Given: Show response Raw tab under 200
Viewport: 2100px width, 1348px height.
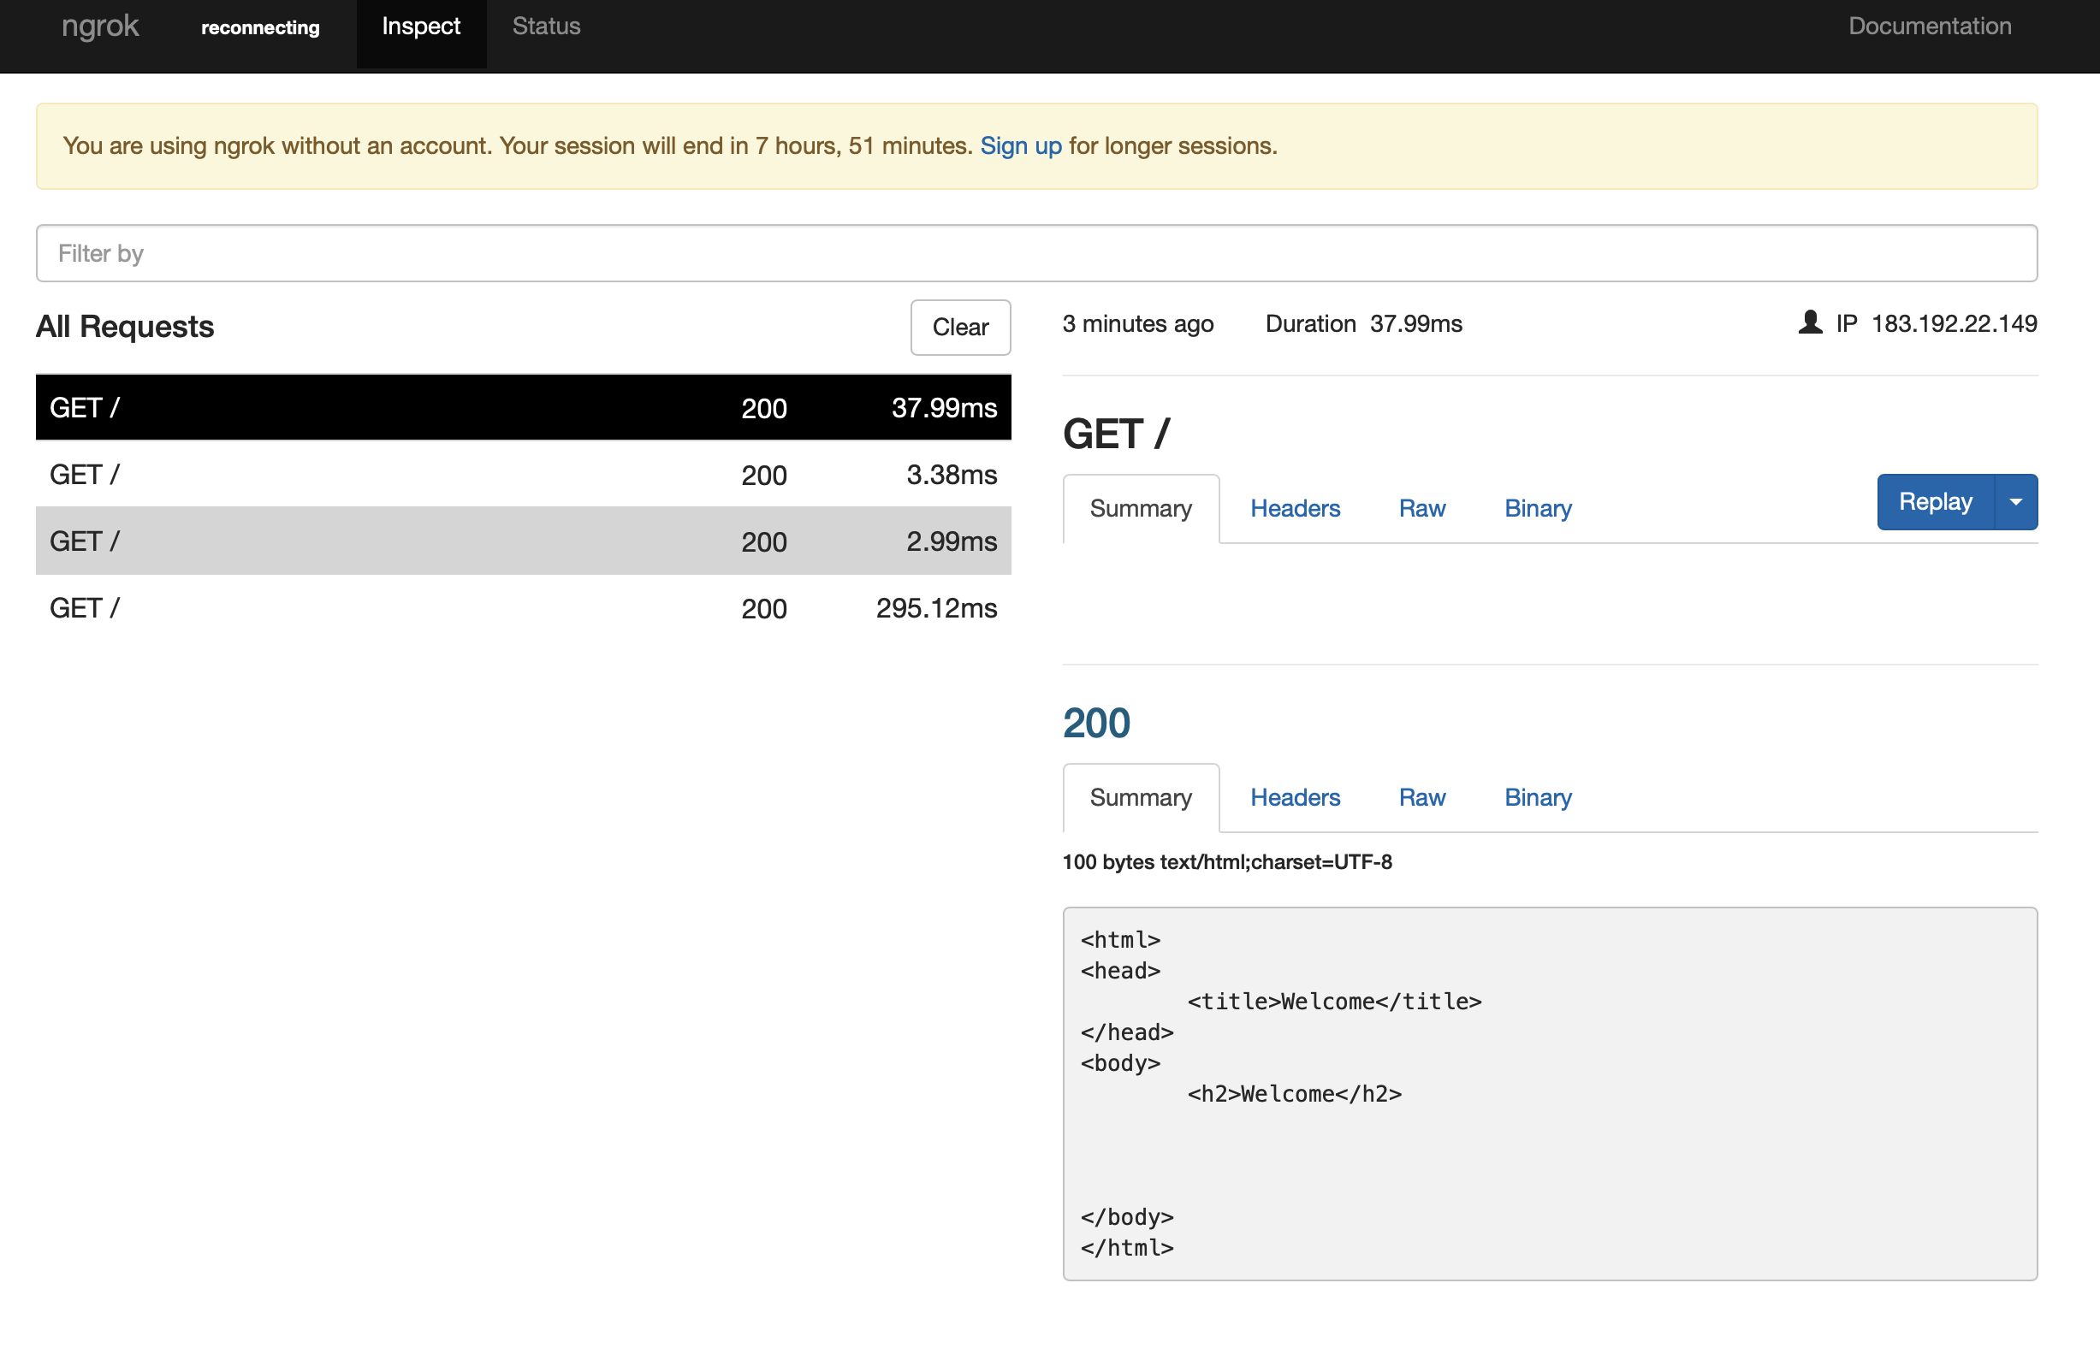Looking at the screenshot, I should pos(1421,797).
